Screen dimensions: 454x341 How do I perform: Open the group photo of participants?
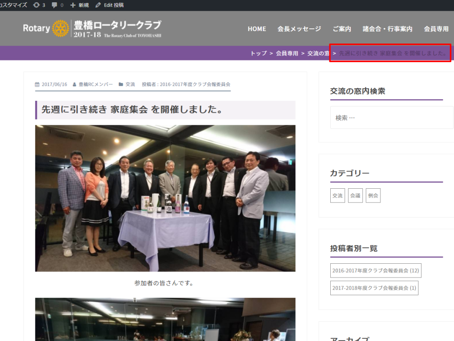tap(165, 198)
